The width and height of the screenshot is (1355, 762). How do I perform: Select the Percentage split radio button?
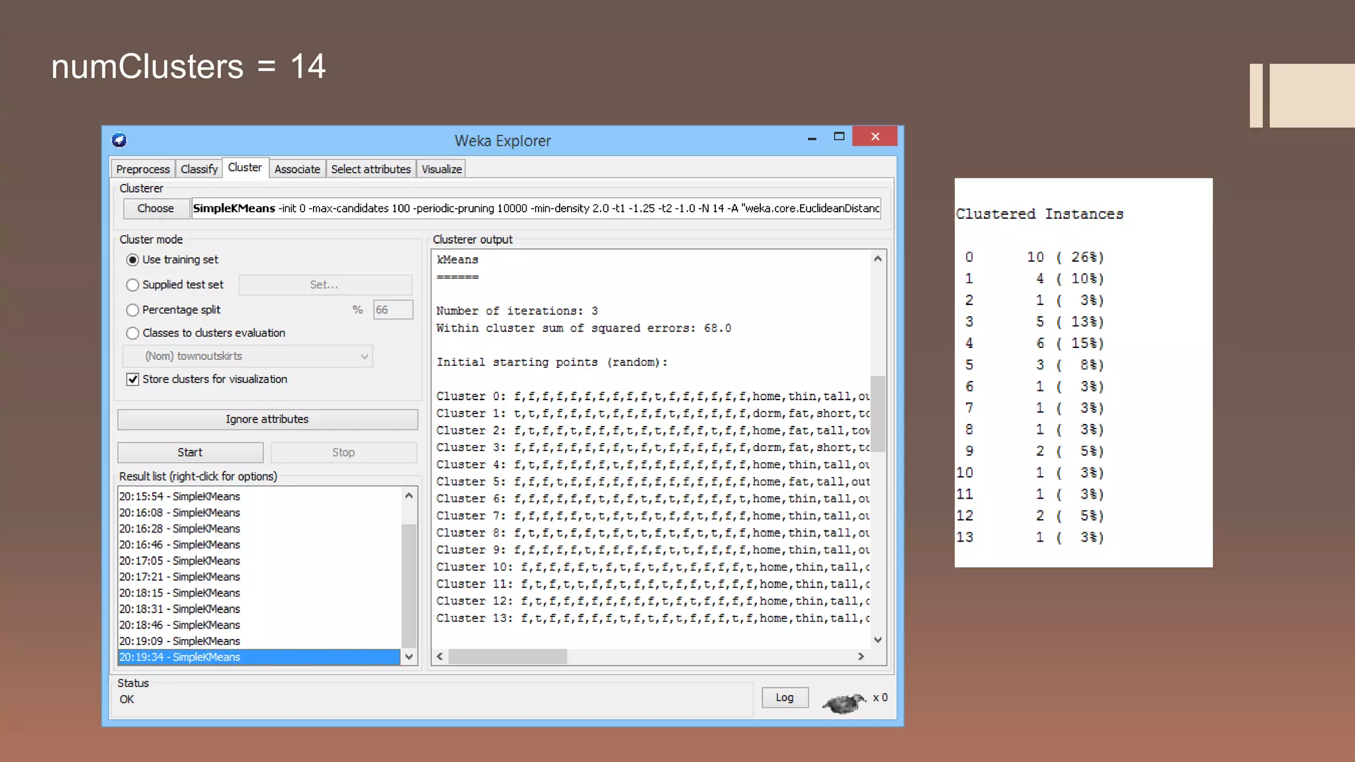(133, 310)
